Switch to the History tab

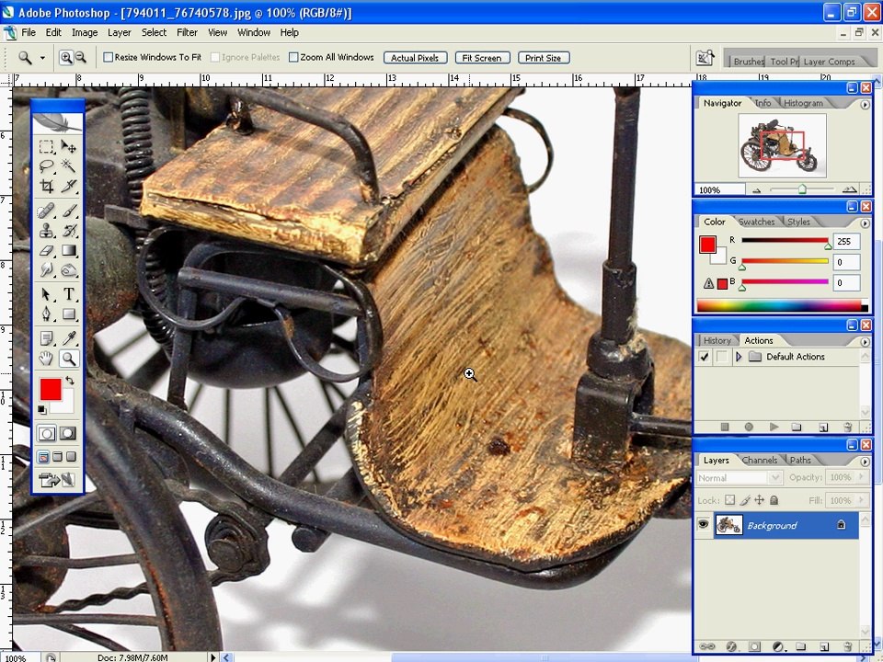(717, 340)
